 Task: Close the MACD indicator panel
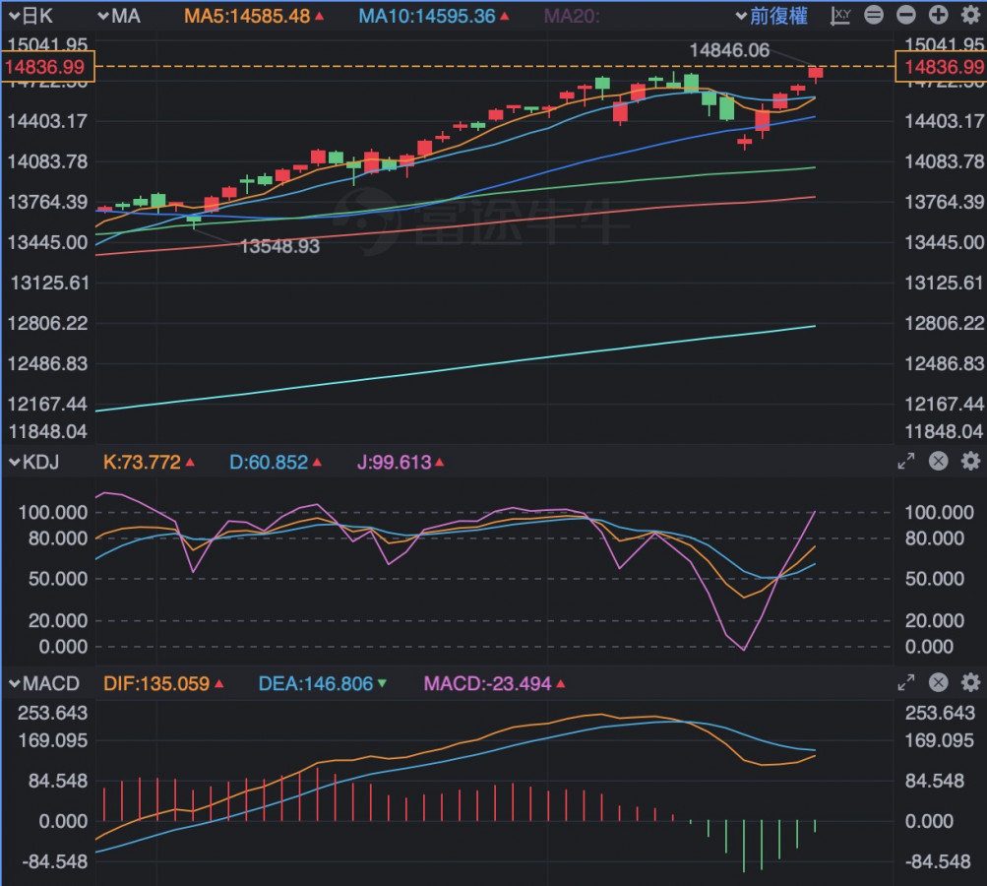tap(939, 683)
